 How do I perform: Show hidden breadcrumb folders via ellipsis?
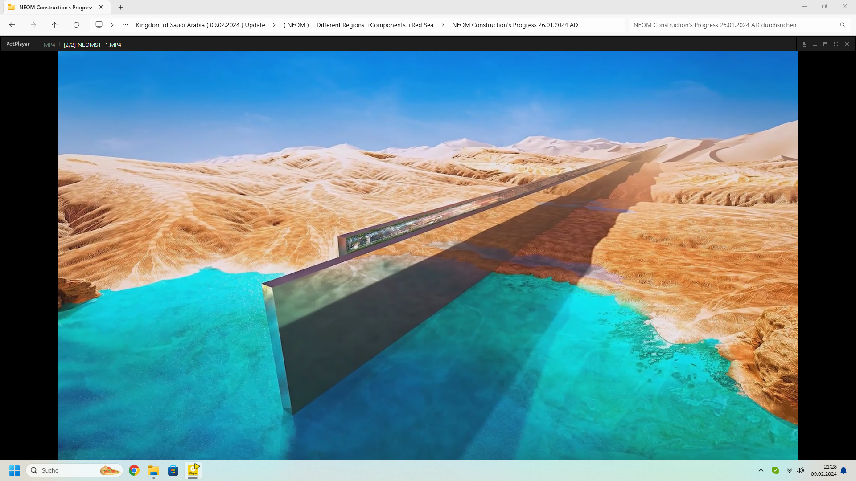[125, 25]
